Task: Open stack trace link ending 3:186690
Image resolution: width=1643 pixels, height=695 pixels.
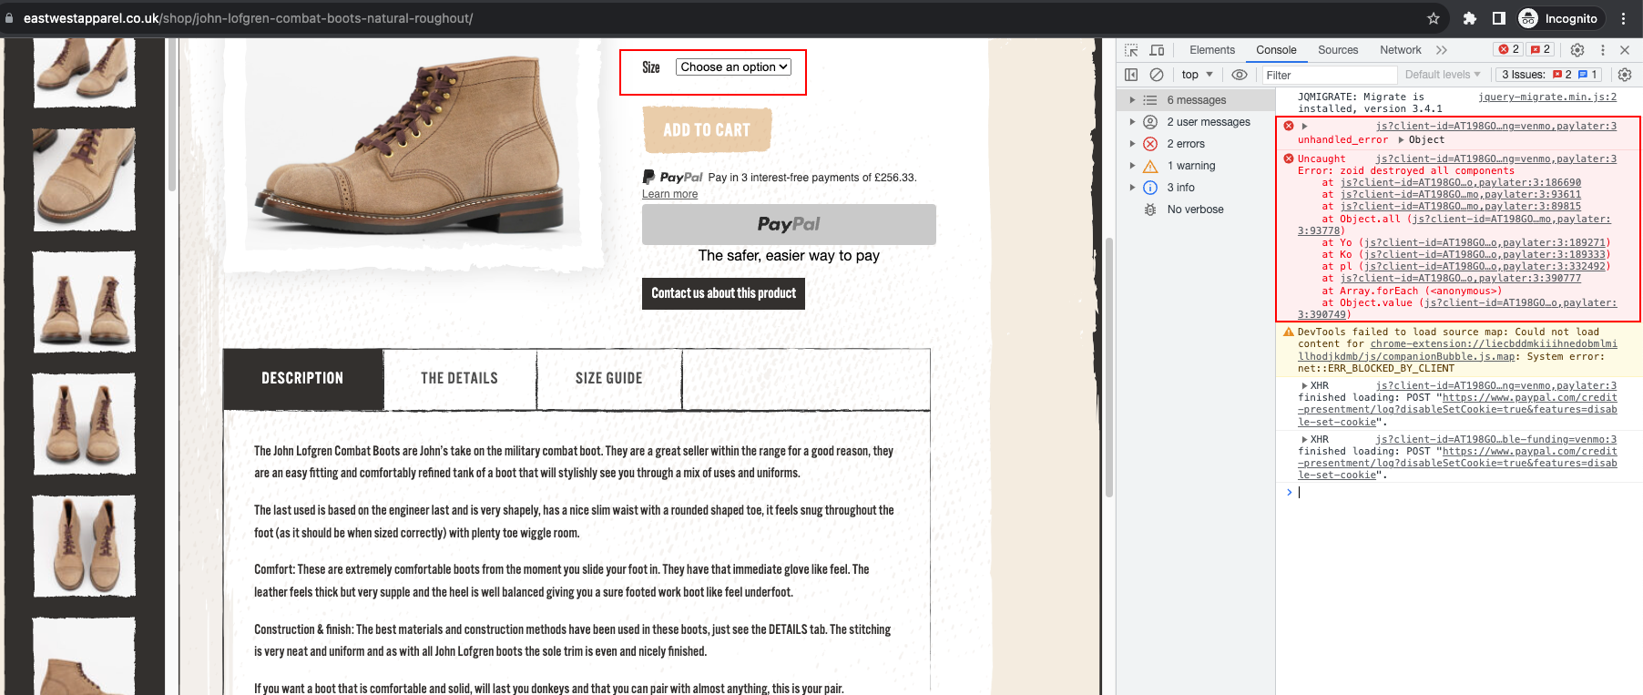Action: click(x=1461, y=183)
